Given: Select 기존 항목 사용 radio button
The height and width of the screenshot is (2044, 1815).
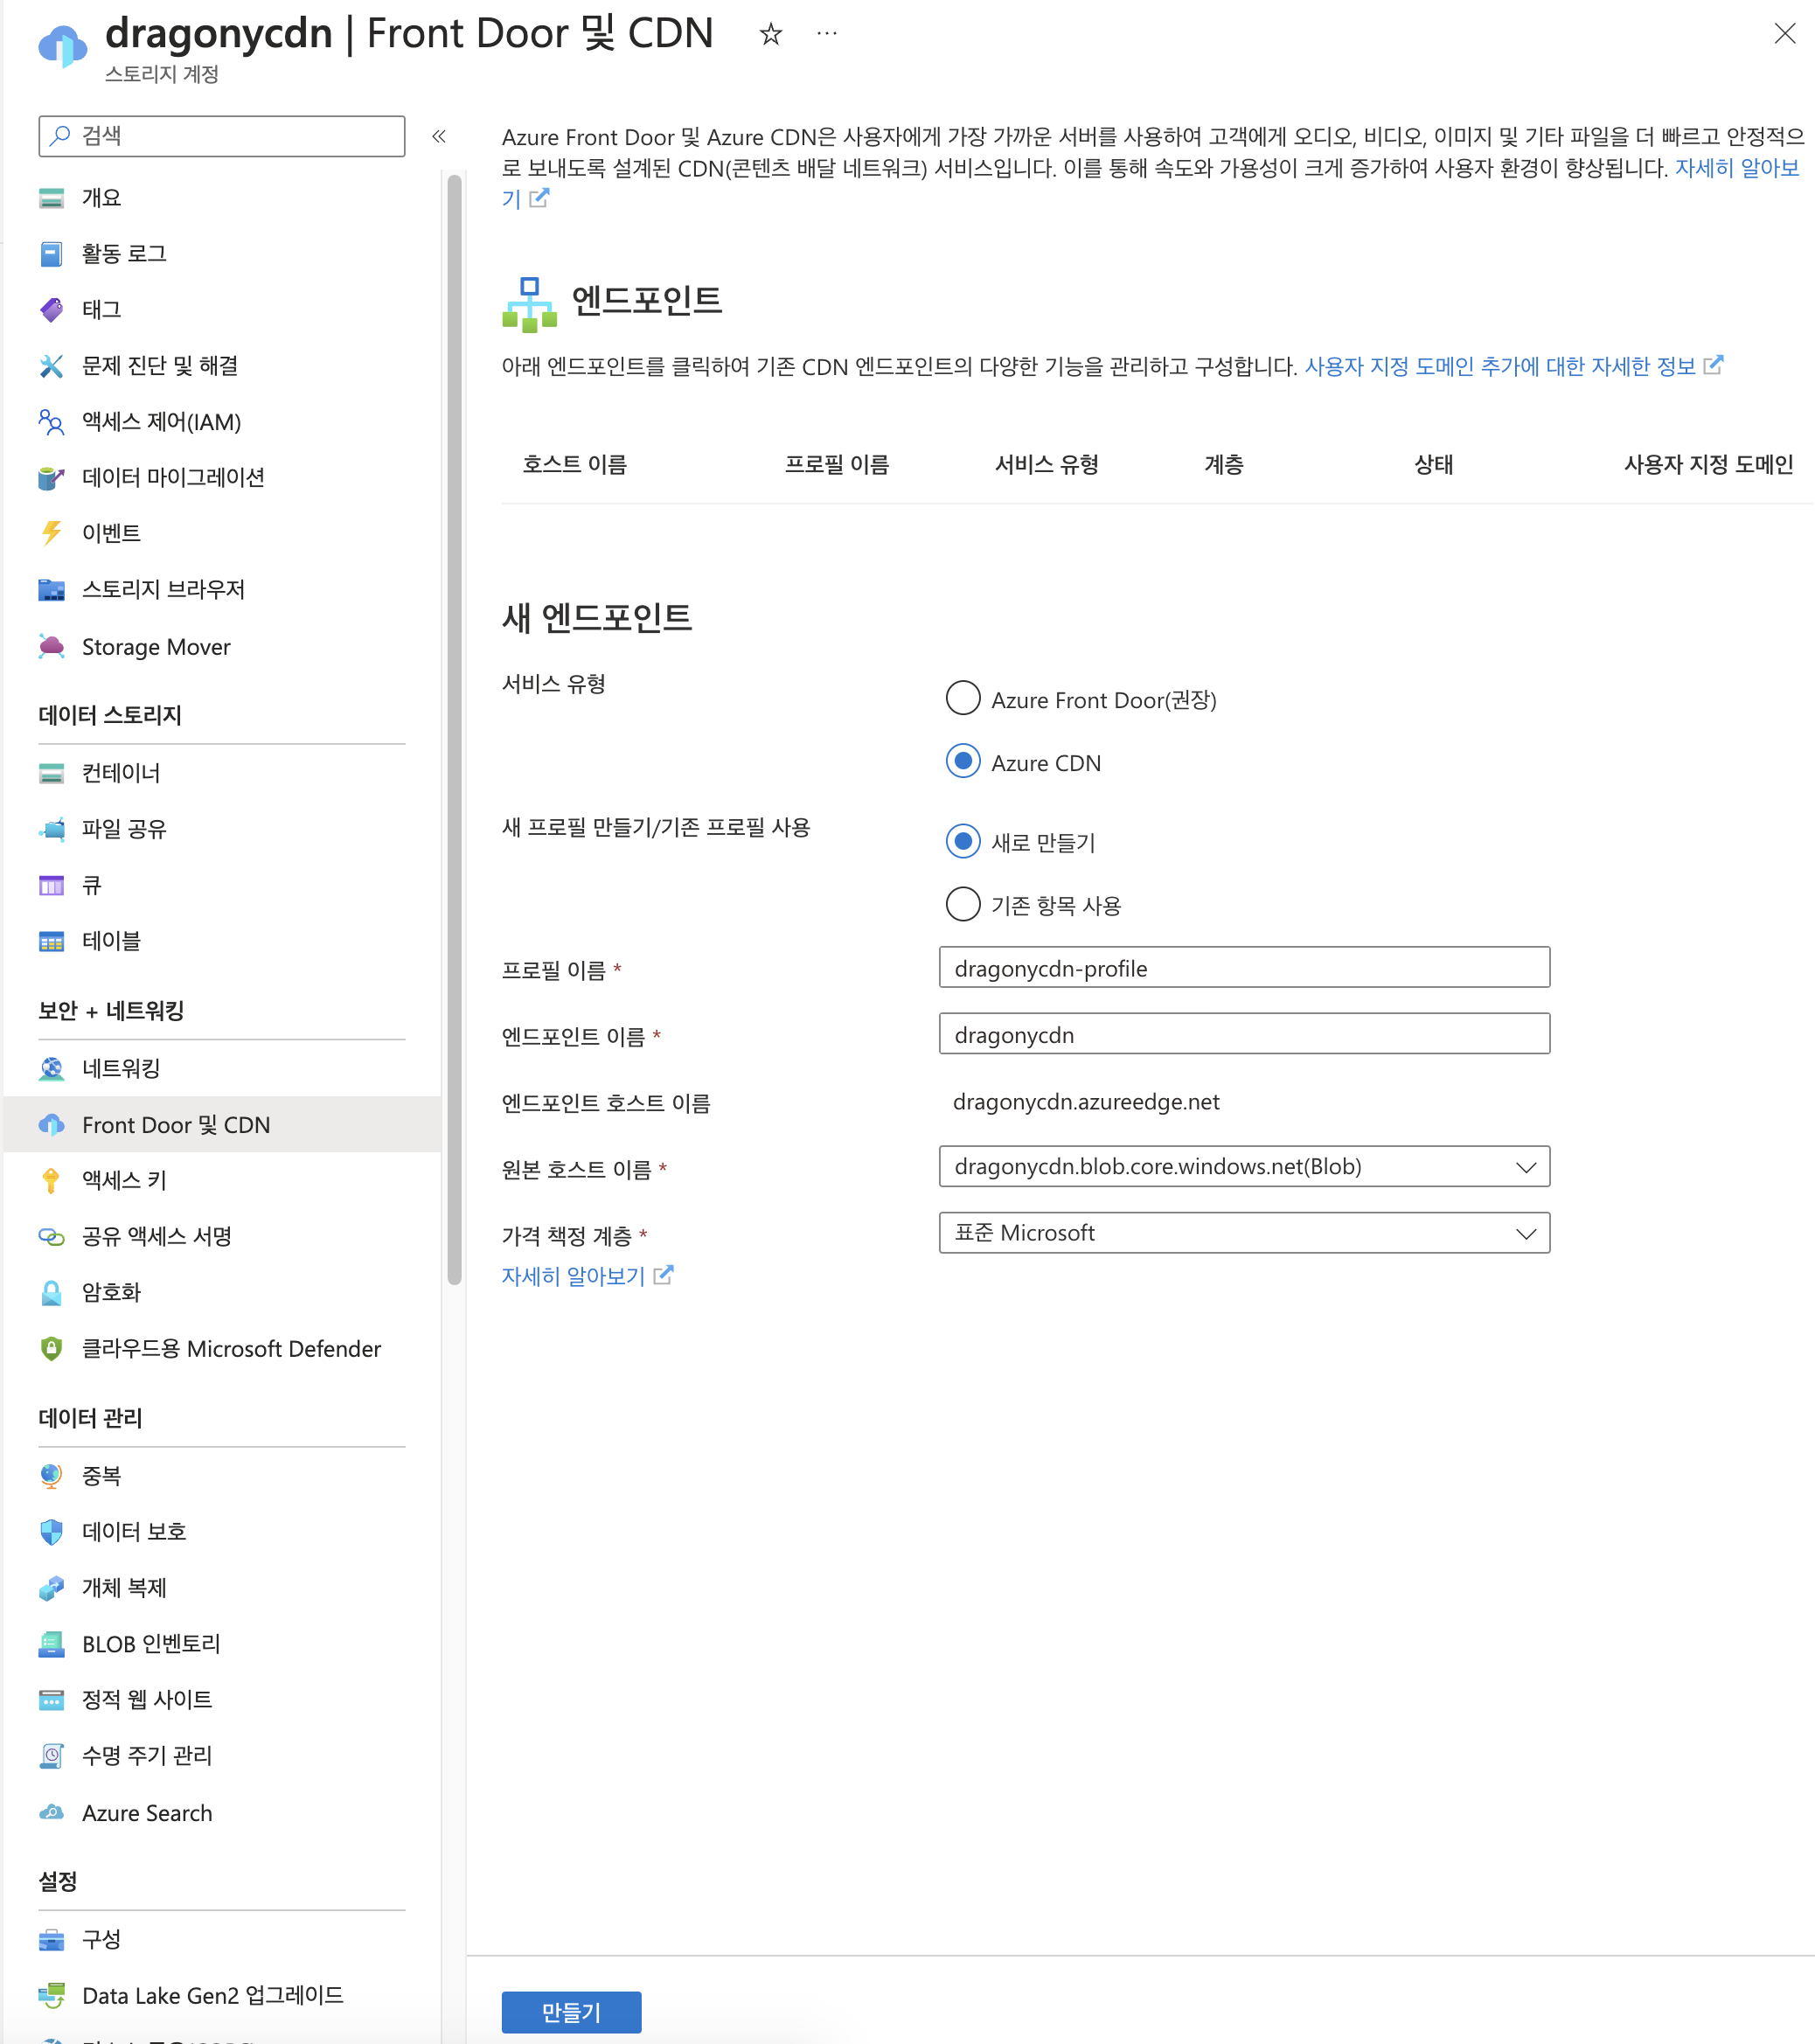Looking at the screenshot, I should pyautogui.click(x=962, y=904).
